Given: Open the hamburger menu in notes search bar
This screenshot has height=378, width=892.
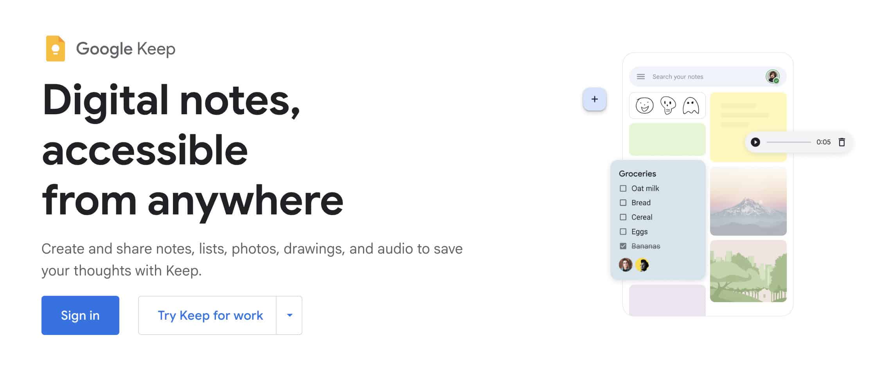Looking at the screenshot, I should 641,77.
